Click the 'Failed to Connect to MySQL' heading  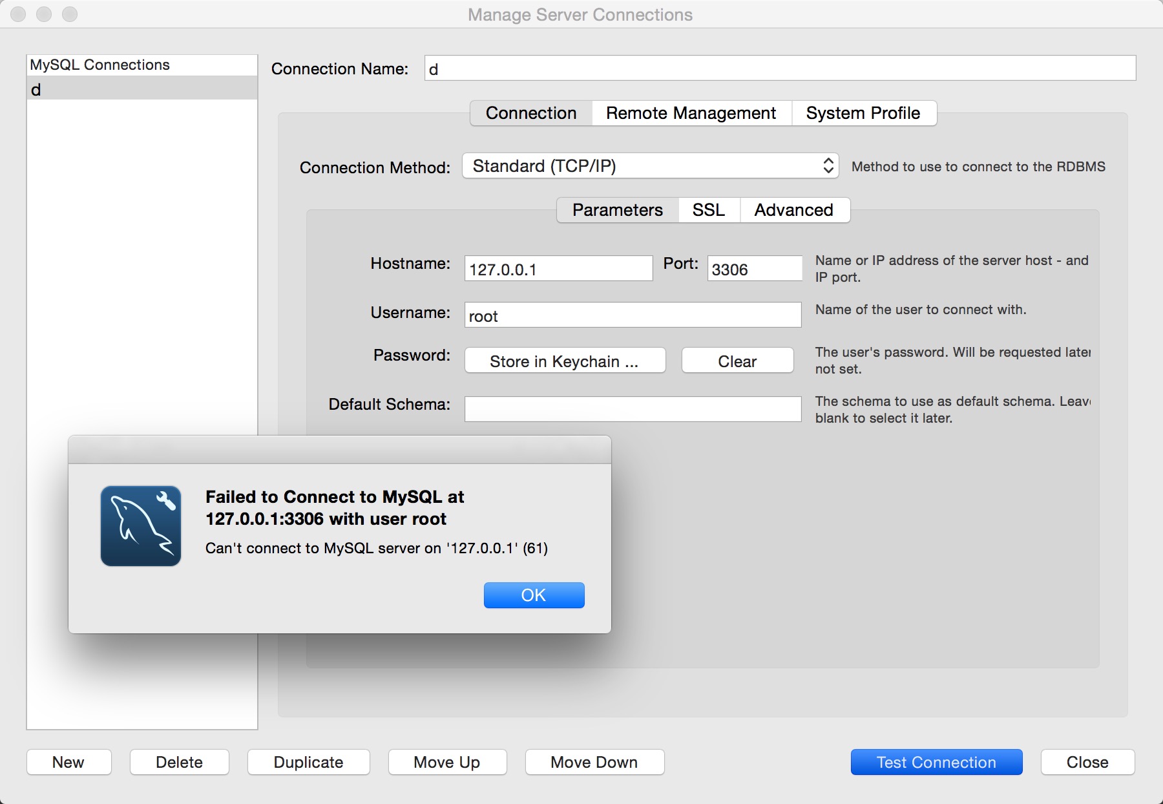pos(335,508)
